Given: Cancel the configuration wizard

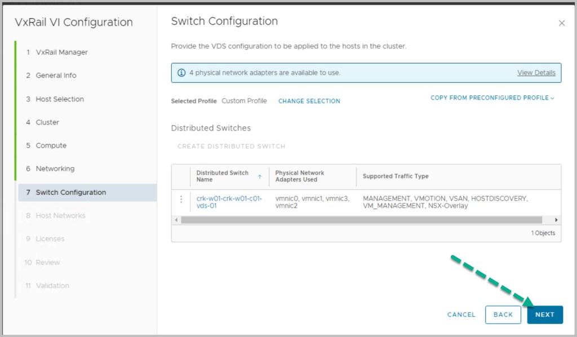Looking at the screenshot, I should (461, 314).
